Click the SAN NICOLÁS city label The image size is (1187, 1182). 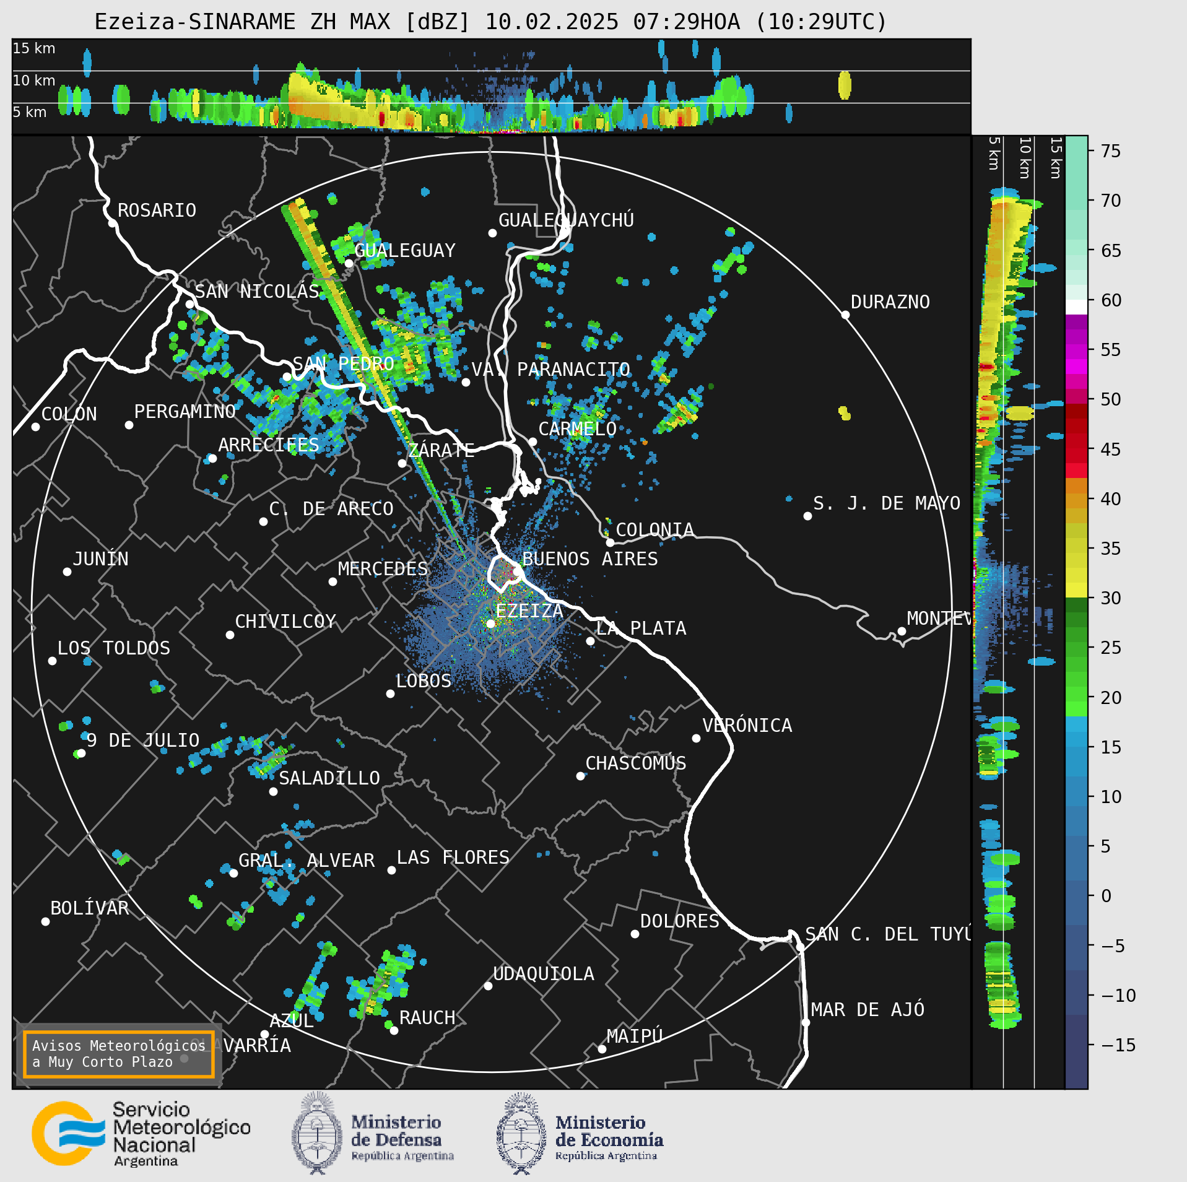(x=257, y=292)
